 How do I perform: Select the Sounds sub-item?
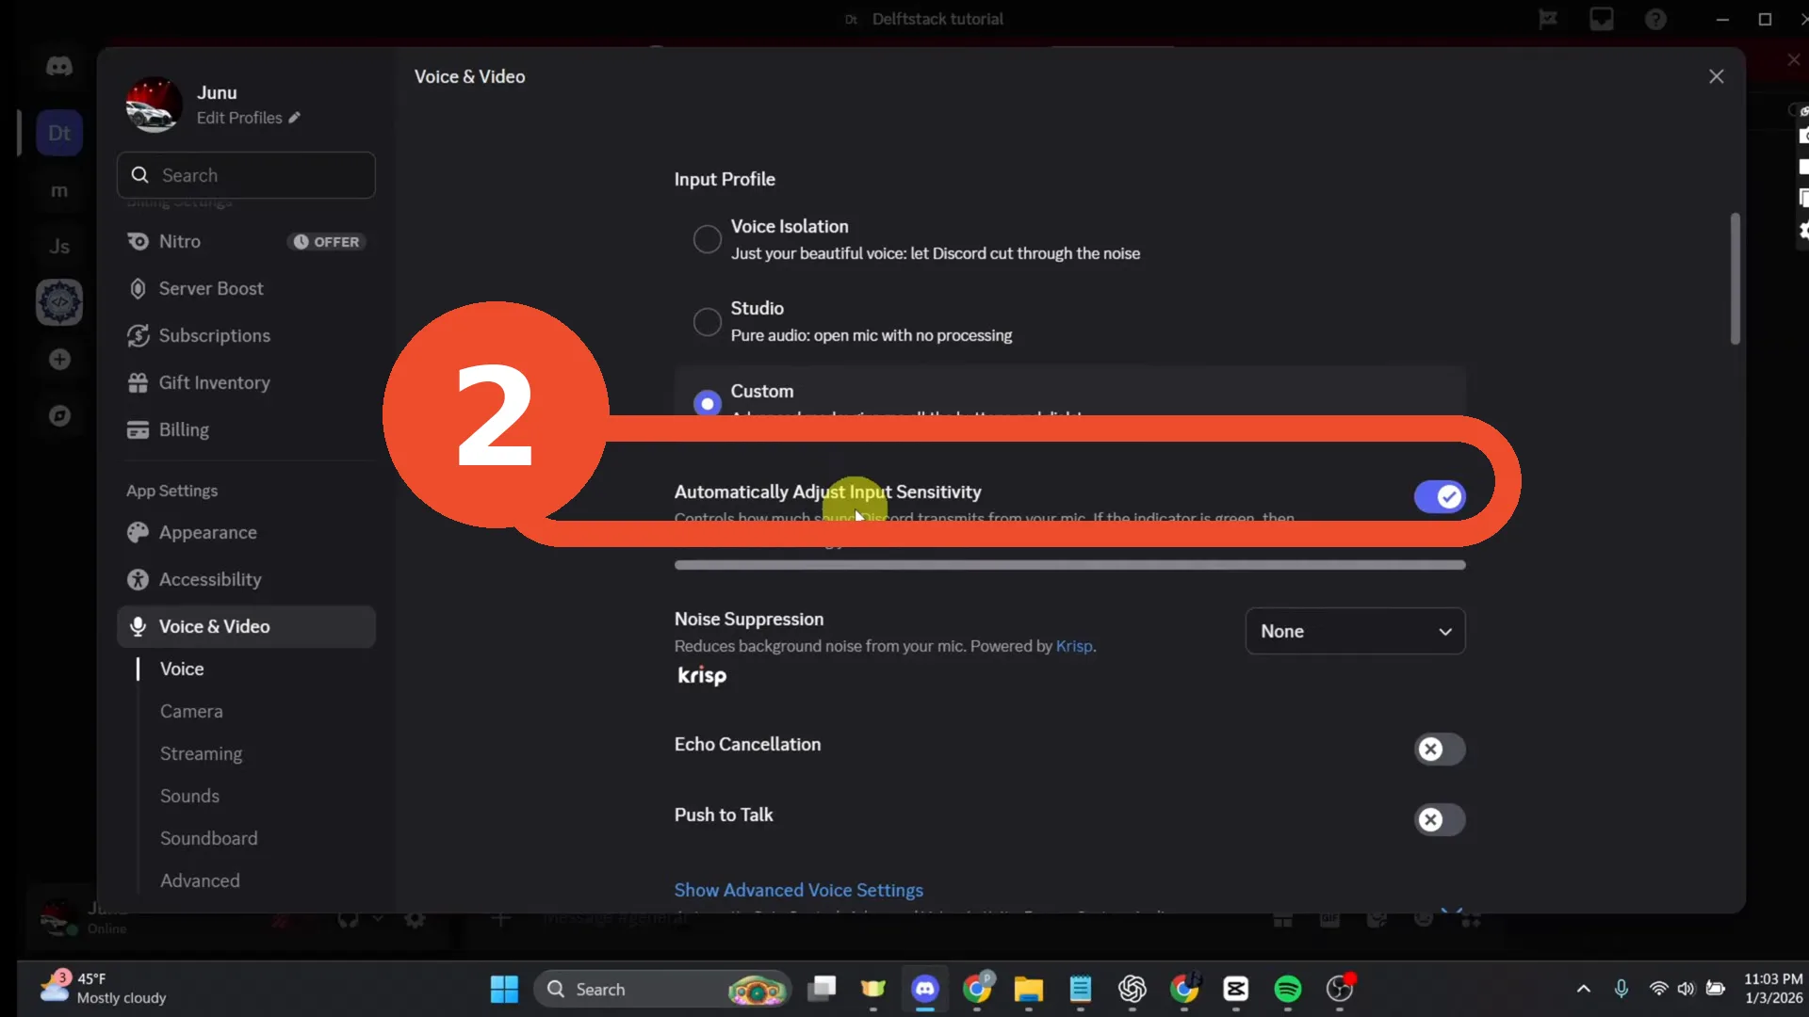[x=189, y=796]
